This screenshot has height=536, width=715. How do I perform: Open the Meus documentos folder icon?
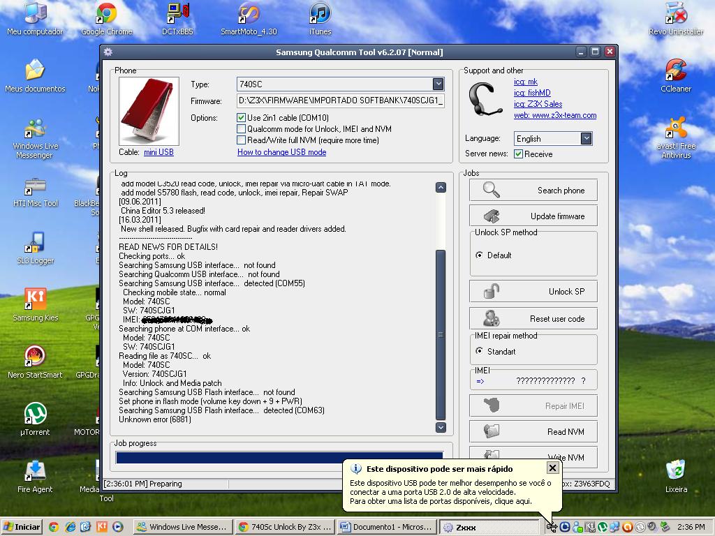(x=35, y=76)
